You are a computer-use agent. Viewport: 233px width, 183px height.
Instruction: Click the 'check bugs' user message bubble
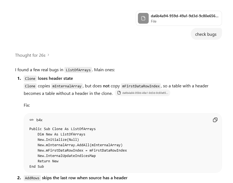coord(206,34)
